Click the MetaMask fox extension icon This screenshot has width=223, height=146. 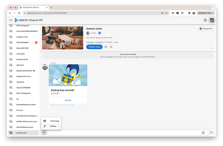tap(173, 13)
